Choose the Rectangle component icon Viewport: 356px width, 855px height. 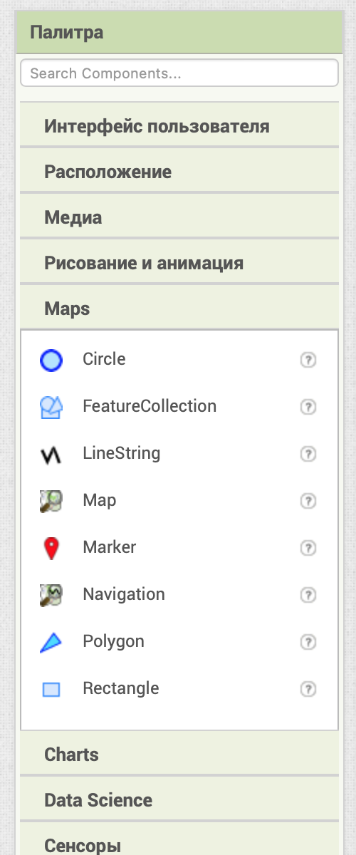tap(51, 690)
